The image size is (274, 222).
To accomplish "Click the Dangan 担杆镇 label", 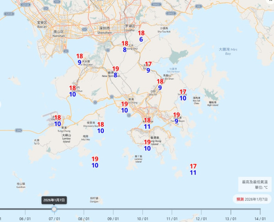I will pos(94,200).
